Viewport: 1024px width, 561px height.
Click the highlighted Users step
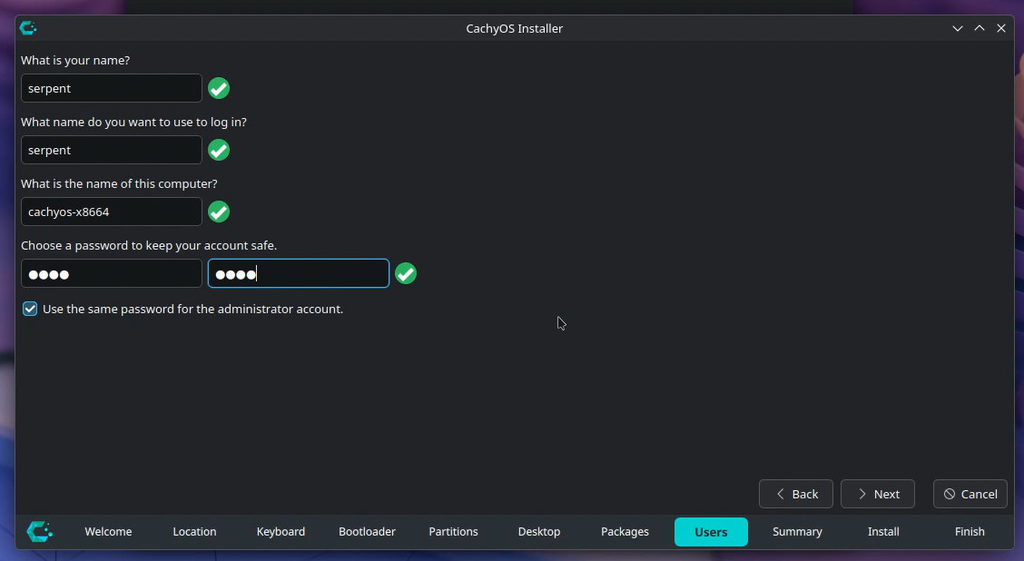click(x=711, y=532)
